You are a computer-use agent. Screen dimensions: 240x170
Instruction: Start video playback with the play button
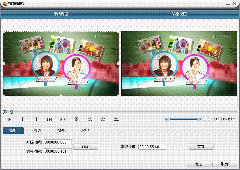(9, 119)
